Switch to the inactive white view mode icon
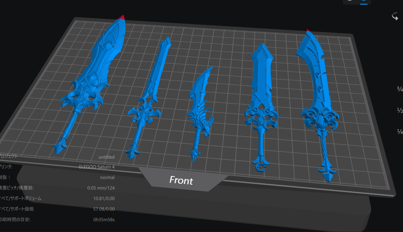403x232 pixels. pos(350,1)
